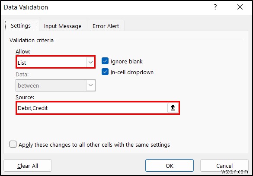
Task: Click the Data combo box showing between
Action: click(55, 85)
